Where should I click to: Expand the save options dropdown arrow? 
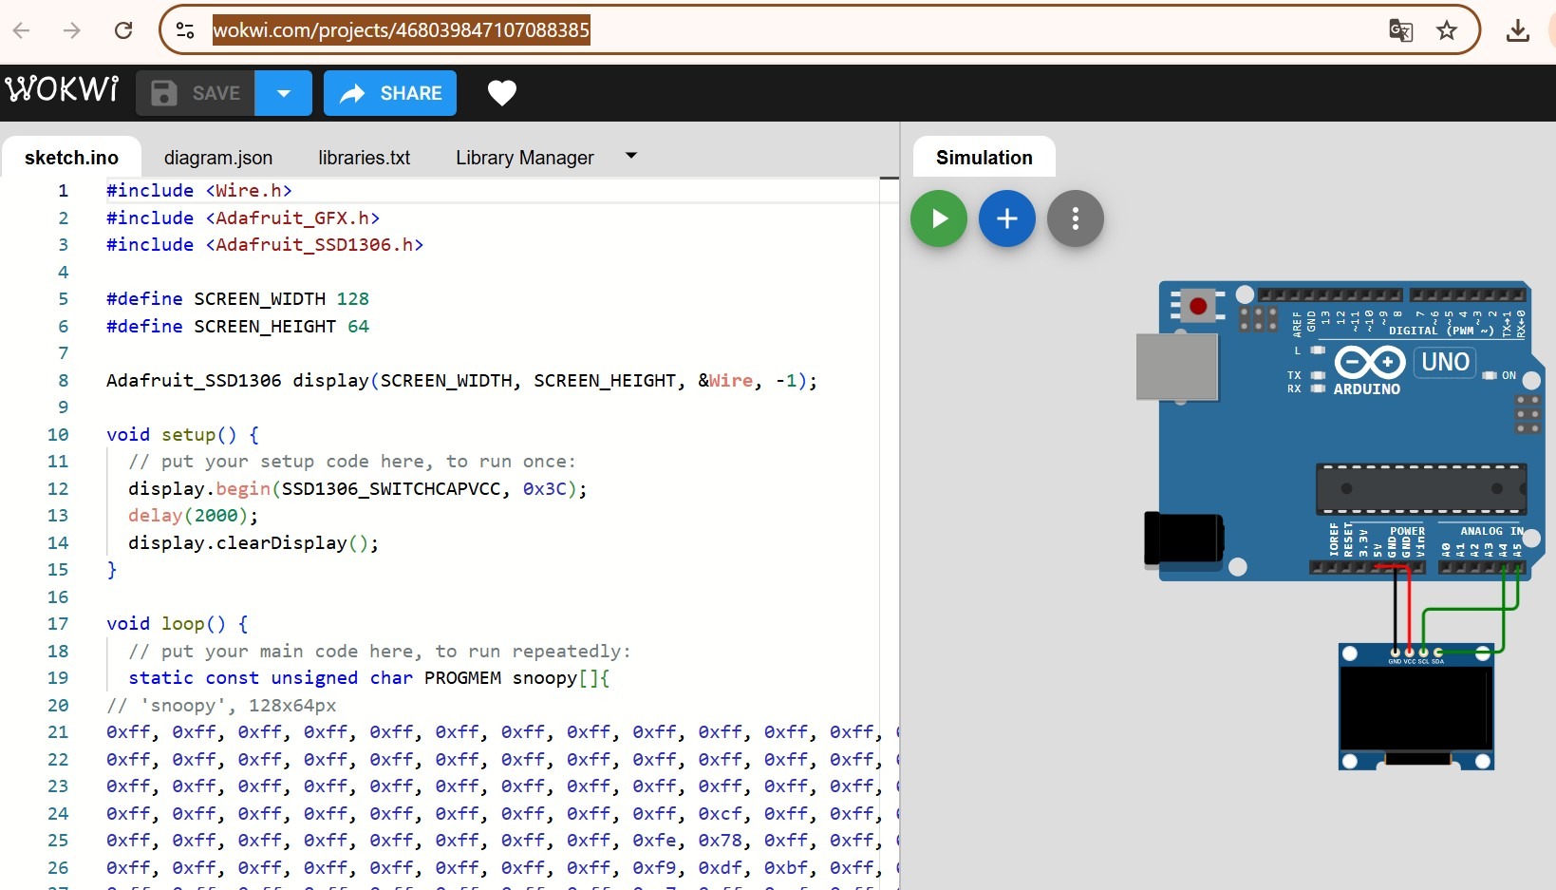pyautogui.click(x=284, y=93)
